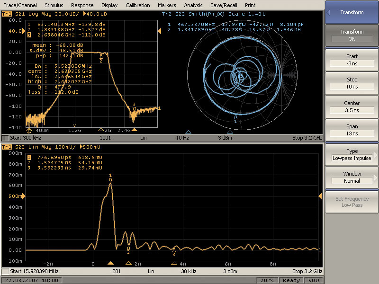This screenshot has width=379, height=284.
Task: Open the Calibration menu
Action: click(138, 5)
